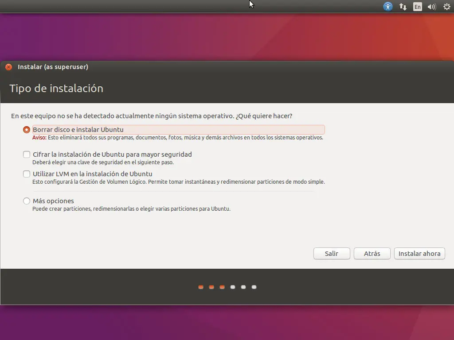This screenshot has width=454, height=340.
Task: Open the sound volume indicator
Action: click(432, 7)
